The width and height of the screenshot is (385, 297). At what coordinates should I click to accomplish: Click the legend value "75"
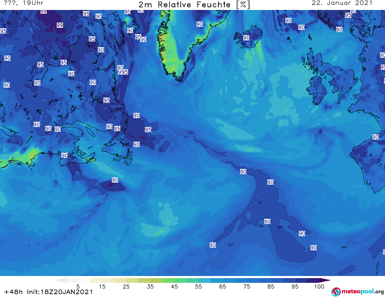(x=247, y=287)
